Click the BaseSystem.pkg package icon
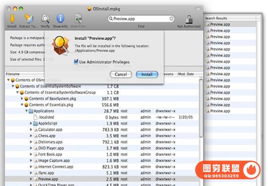Viewport: 268px width, 186px height. click(x=26, y=99)
